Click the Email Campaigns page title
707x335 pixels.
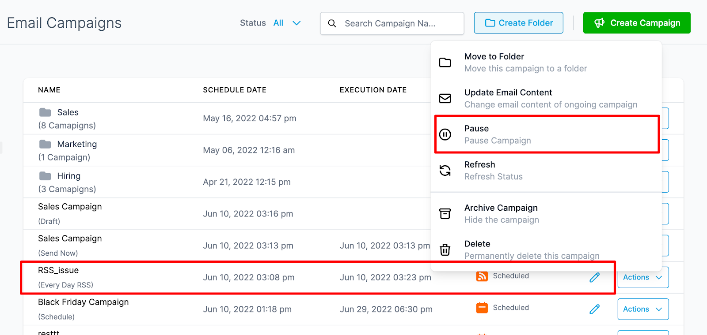point(64,23)
